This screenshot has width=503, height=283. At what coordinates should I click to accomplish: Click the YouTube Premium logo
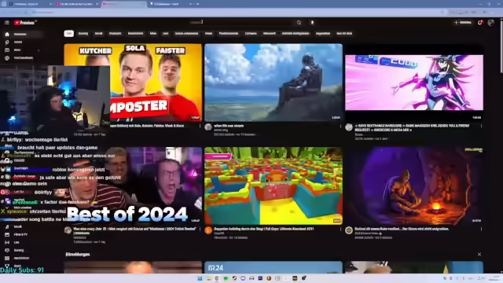tap(24, 23)
